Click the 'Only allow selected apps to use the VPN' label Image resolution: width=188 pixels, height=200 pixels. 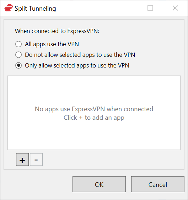pos(77,66)
